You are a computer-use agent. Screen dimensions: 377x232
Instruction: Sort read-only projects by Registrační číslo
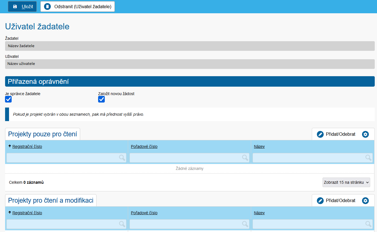(27, 146)
